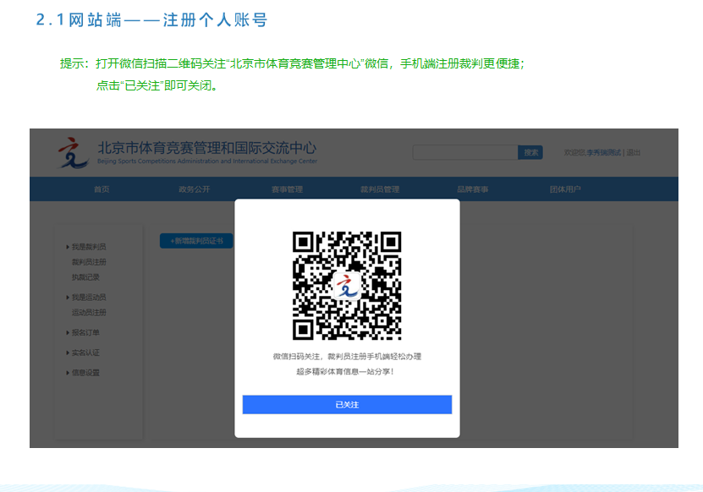Image resolution: width=703 pixels, height=492 pixels.
Task: Click the red and blue site logo
Action: click(x=73, y=153)
